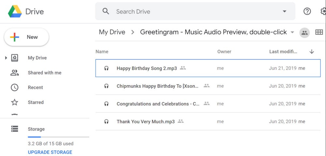The height and width of the screenshot is (156, 326).
Task: Click the shared icon next to Thank You Very Much.mp3
Action: [x=181, y=121]
